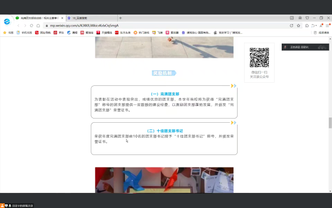Image resolution: width=332 pixels, height=208 pixels.
Task: Reload the page with the refresh icon
Action: pos(32,25)
